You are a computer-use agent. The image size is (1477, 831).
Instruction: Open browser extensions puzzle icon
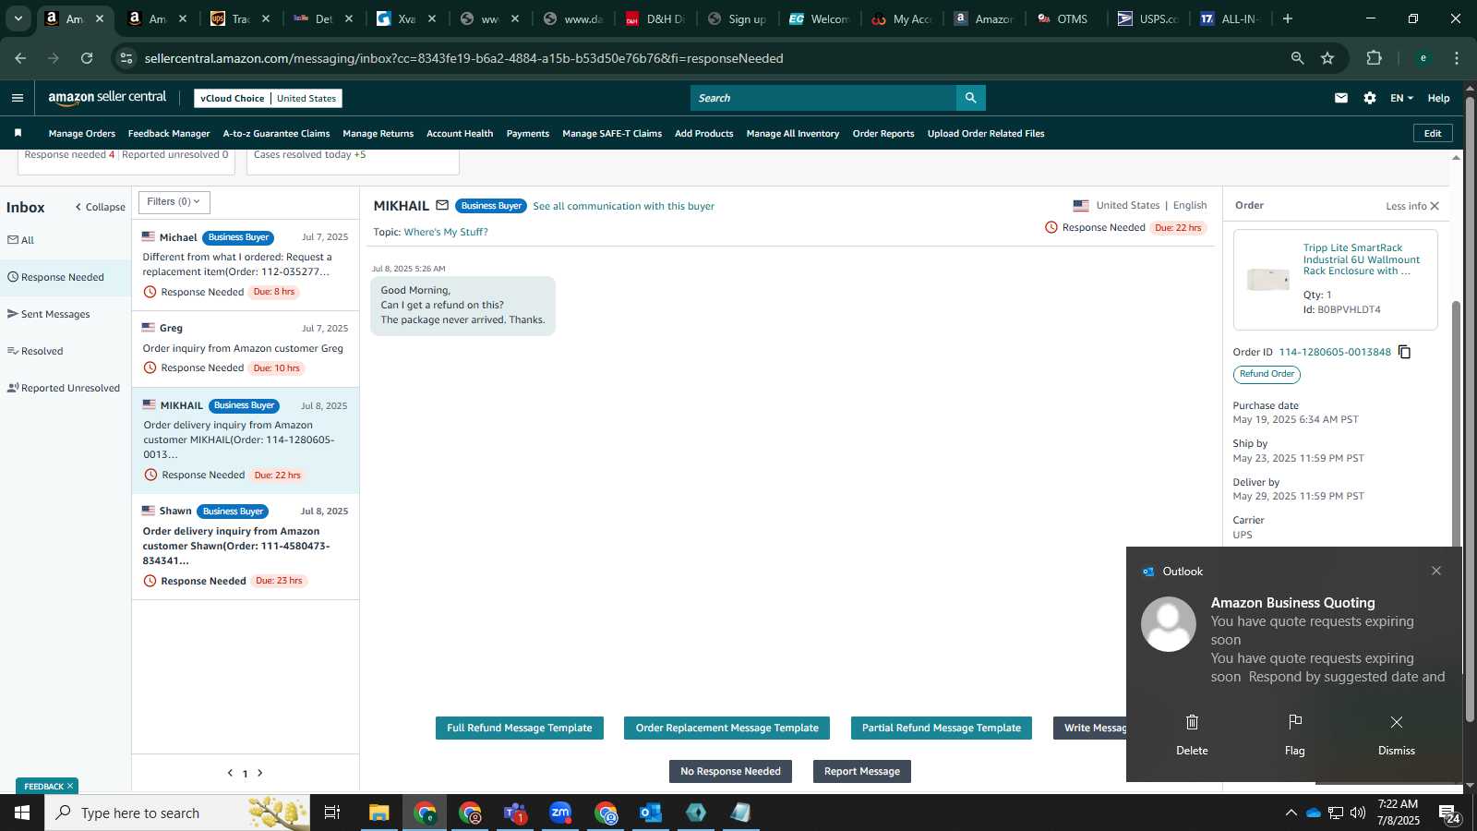point(1374,58)
